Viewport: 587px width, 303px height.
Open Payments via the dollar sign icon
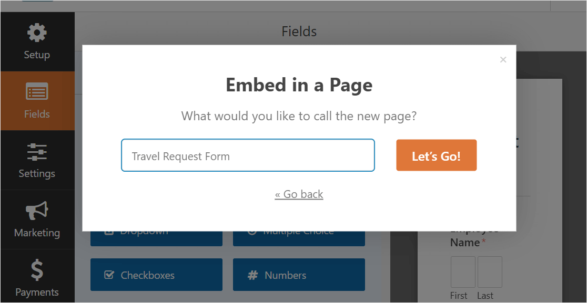tap(37, 270)
